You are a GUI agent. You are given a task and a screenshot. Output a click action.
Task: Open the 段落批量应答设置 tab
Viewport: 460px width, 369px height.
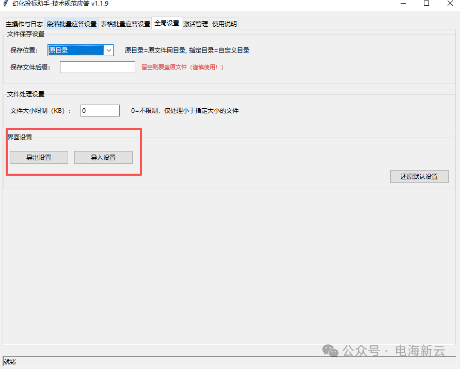coord(72,24)
